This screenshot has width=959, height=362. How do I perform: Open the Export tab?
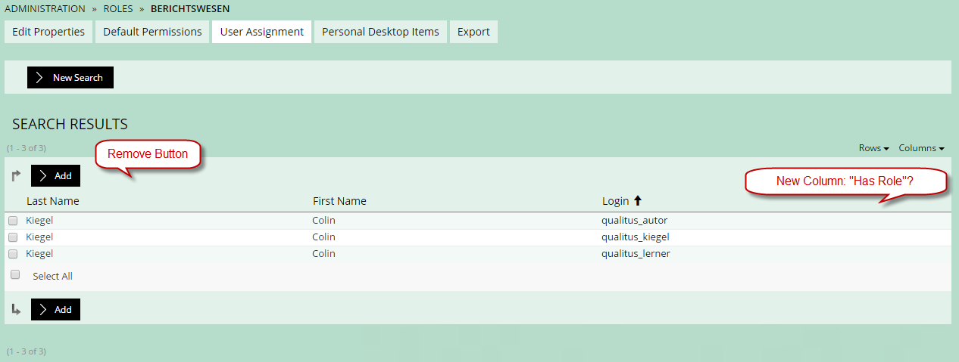473,32
